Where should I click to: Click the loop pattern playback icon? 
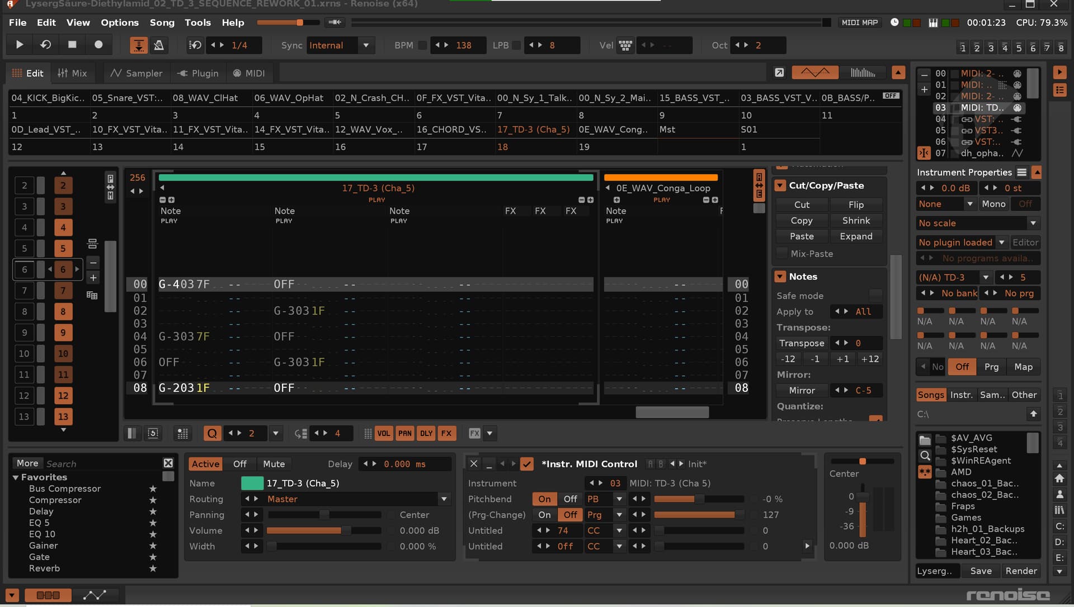(46, 45)
